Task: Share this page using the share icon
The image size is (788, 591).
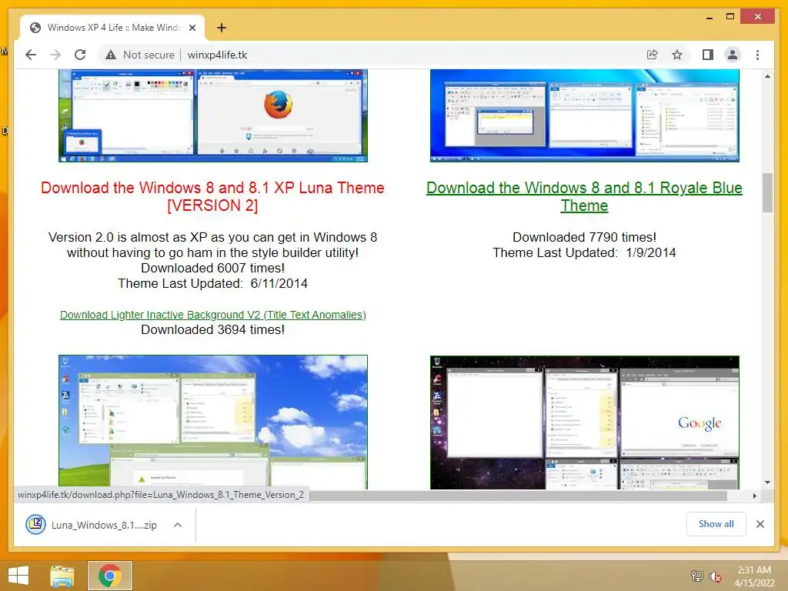Action: pos(652,55)
